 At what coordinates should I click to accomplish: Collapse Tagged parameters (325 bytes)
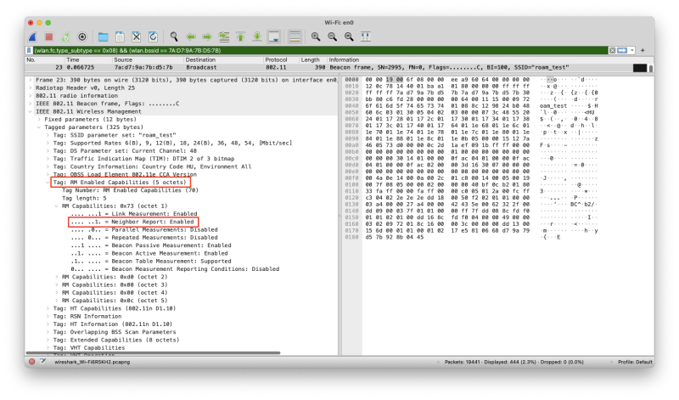point(38,127)
